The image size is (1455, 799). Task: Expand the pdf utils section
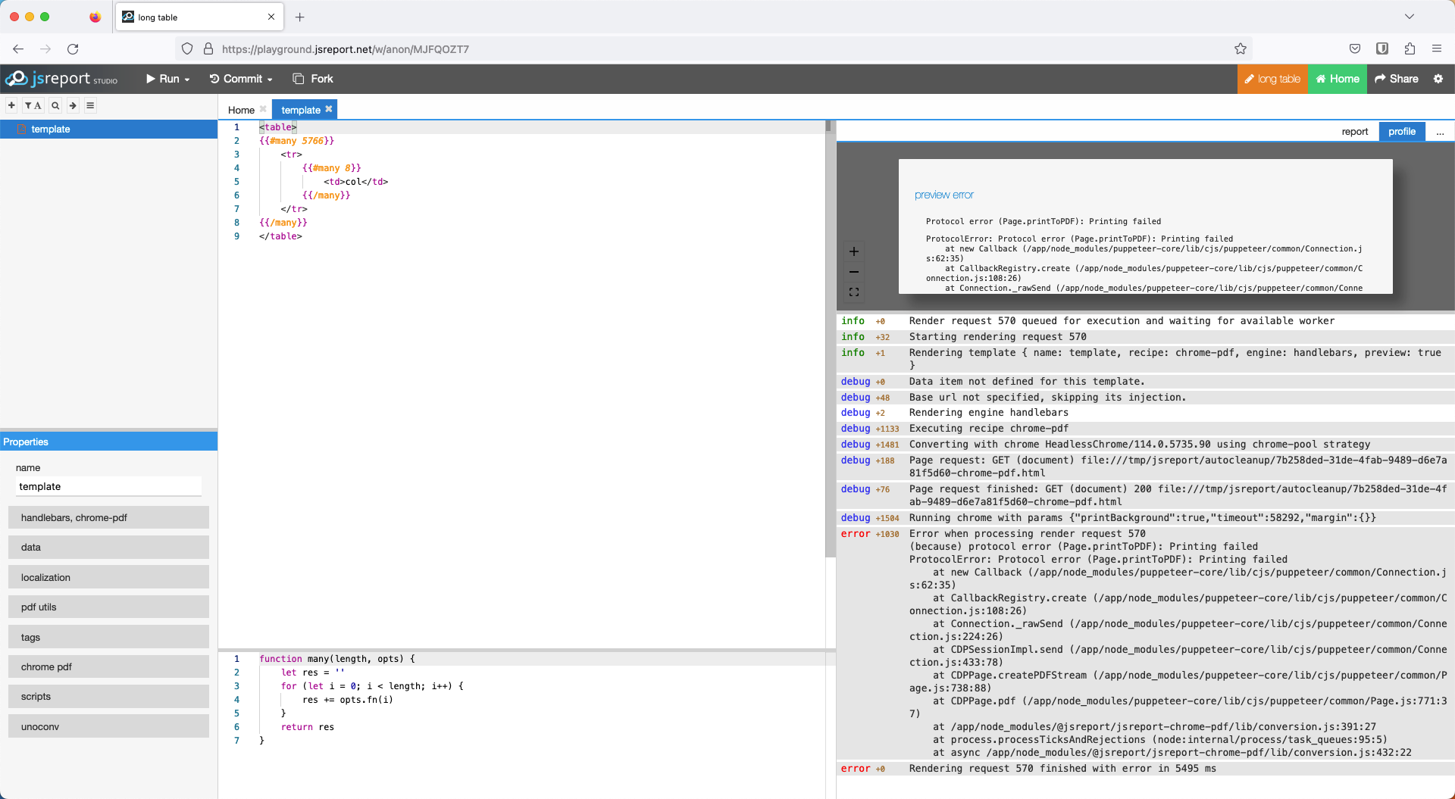point(108,607)
